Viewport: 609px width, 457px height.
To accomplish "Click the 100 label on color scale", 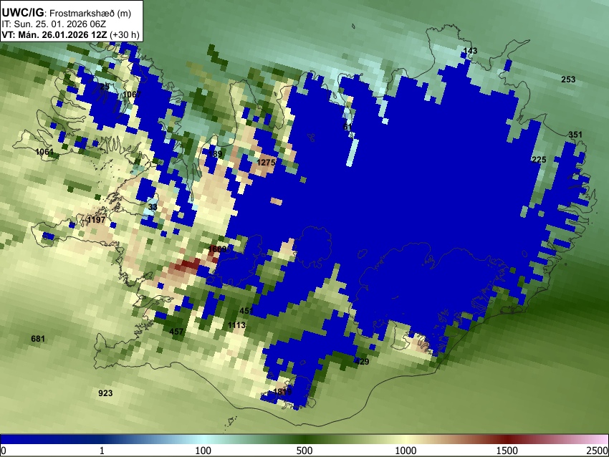I will (203, 451).
